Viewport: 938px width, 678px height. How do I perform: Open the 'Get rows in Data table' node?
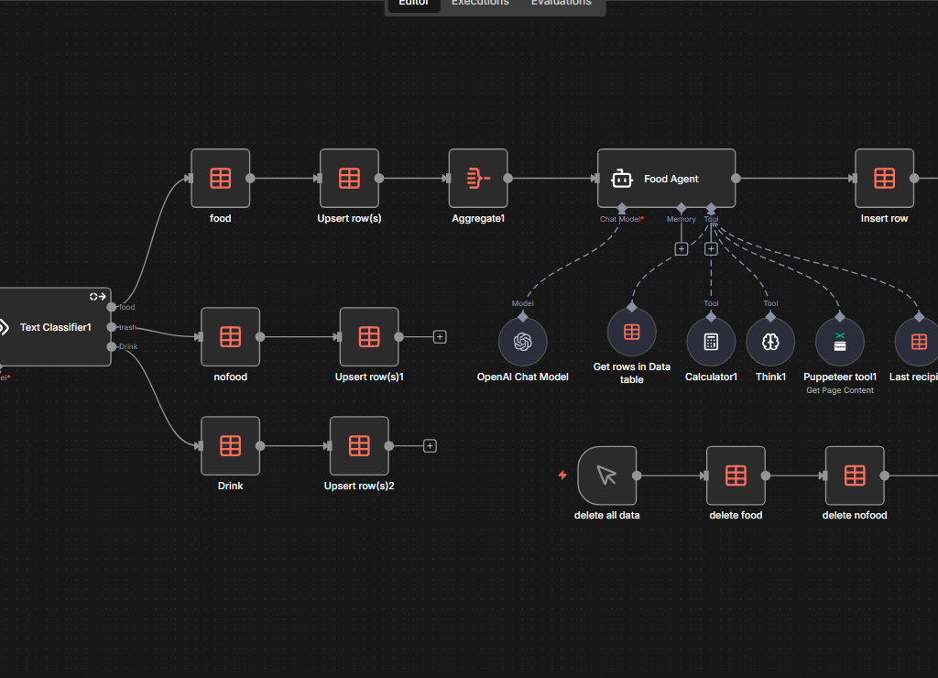(631, 332)
